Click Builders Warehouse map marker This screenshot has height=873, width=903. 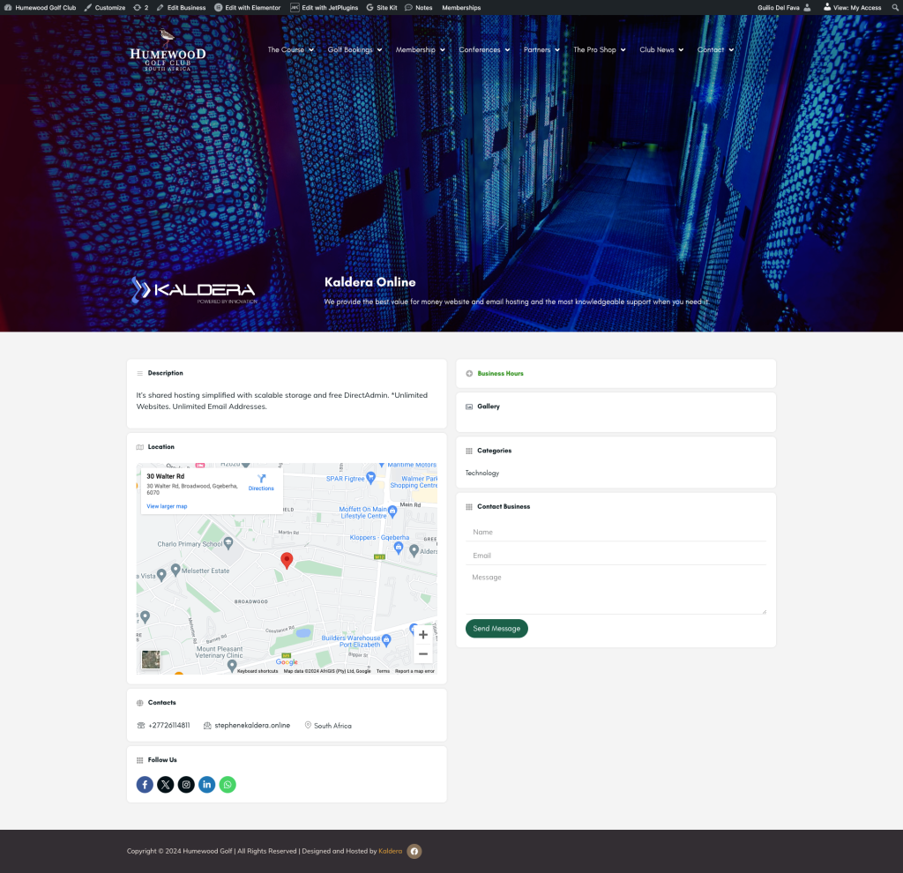tap(386, 640)
